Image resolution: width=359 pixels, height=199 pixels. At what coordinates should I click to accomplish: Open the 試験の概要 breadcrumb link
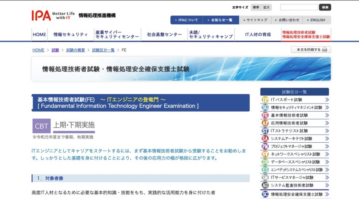coord(76,50)
